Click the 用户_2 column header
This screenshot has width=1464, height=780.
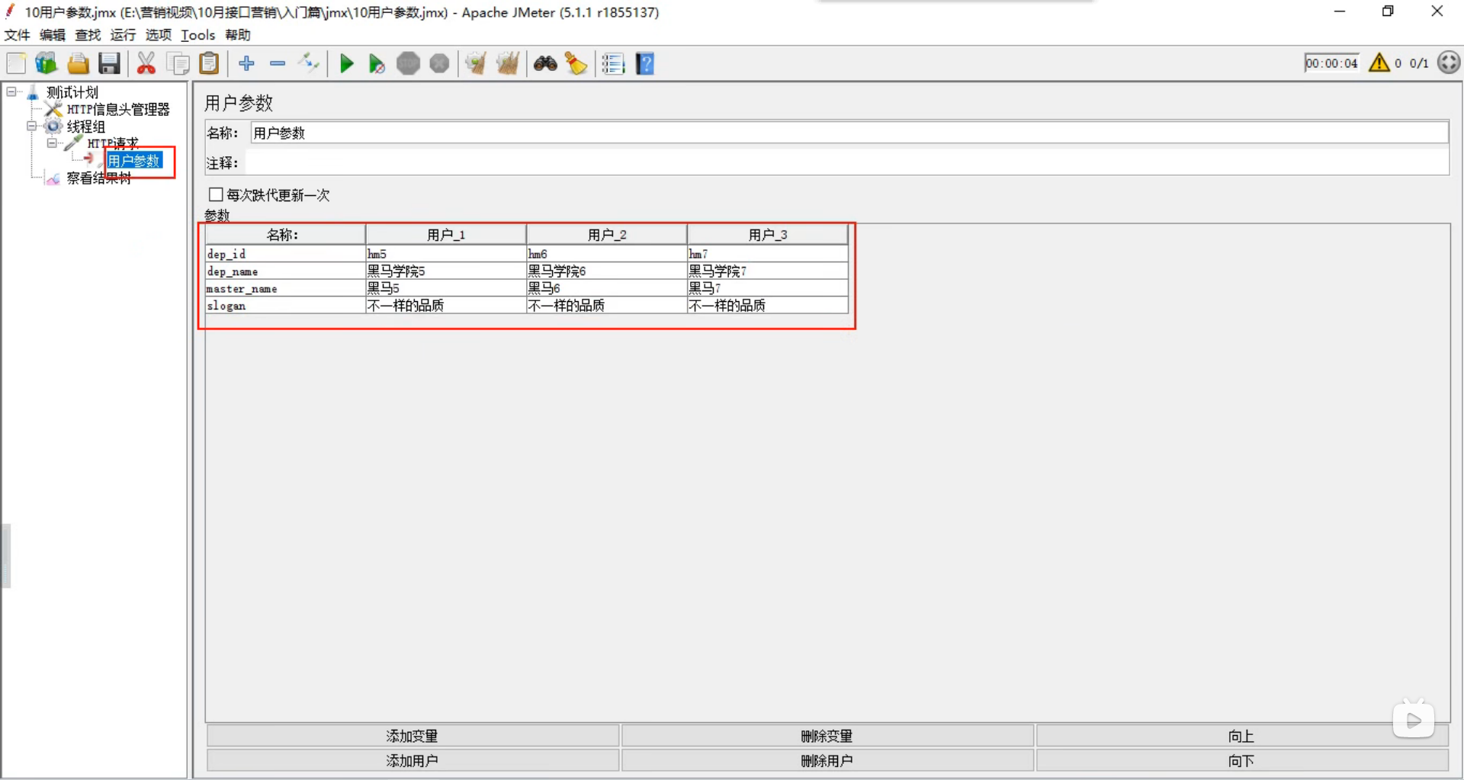tap(607, 234)
